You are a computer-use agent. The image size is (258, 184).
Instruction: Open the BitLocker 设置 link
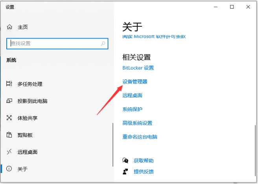click(138, 68)
